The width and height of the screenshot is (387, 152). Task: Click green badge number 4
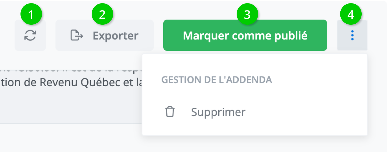coord(350,15)
